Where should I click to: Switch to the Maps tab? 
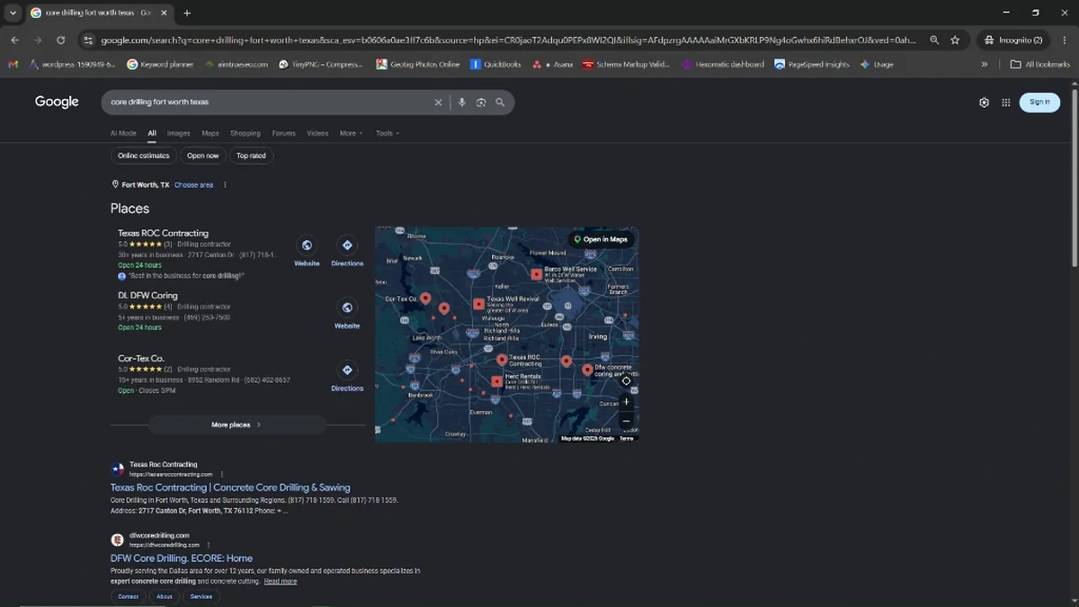point(210,133)
